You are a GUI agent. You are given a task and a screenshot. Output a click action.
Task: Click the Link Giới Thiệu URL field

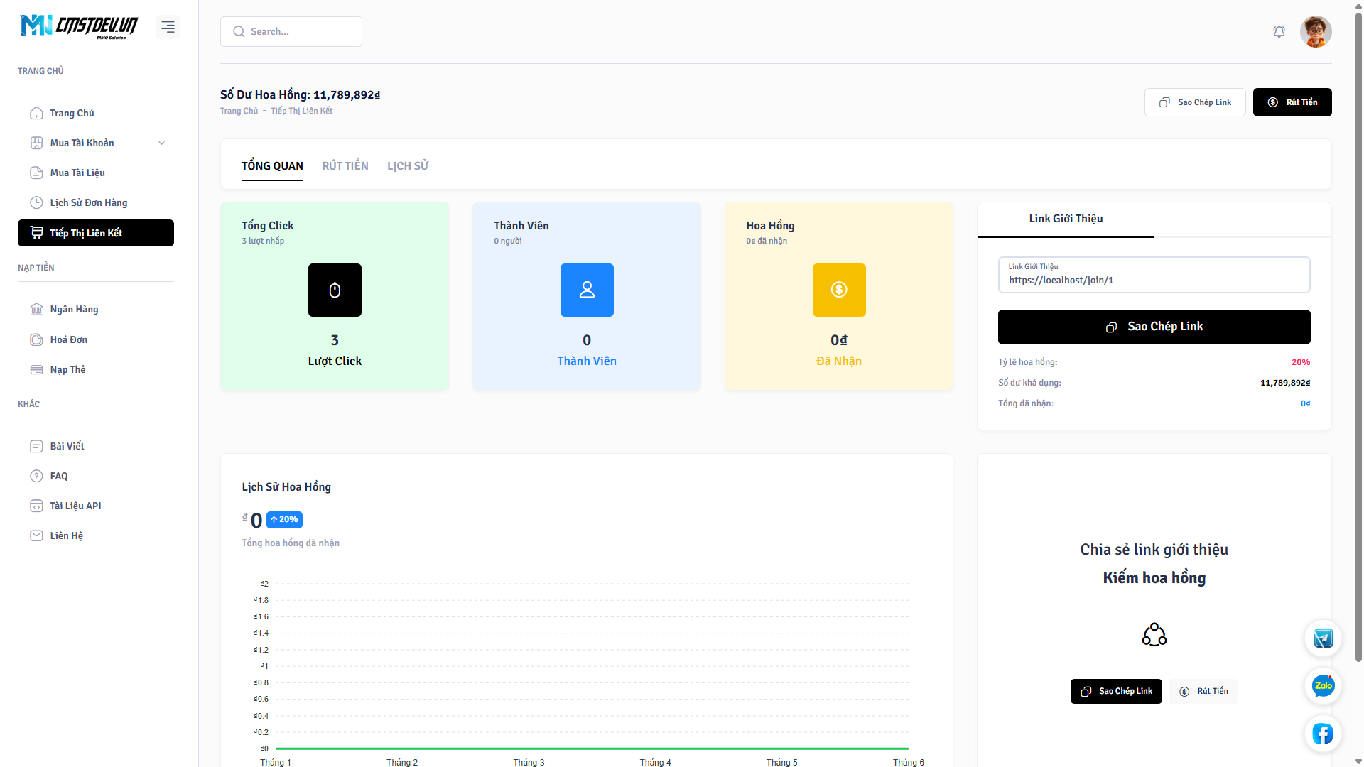tap(1154, 280)
